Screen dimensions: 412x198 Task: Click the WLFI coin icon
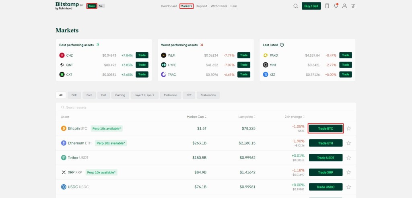[164, 55]
